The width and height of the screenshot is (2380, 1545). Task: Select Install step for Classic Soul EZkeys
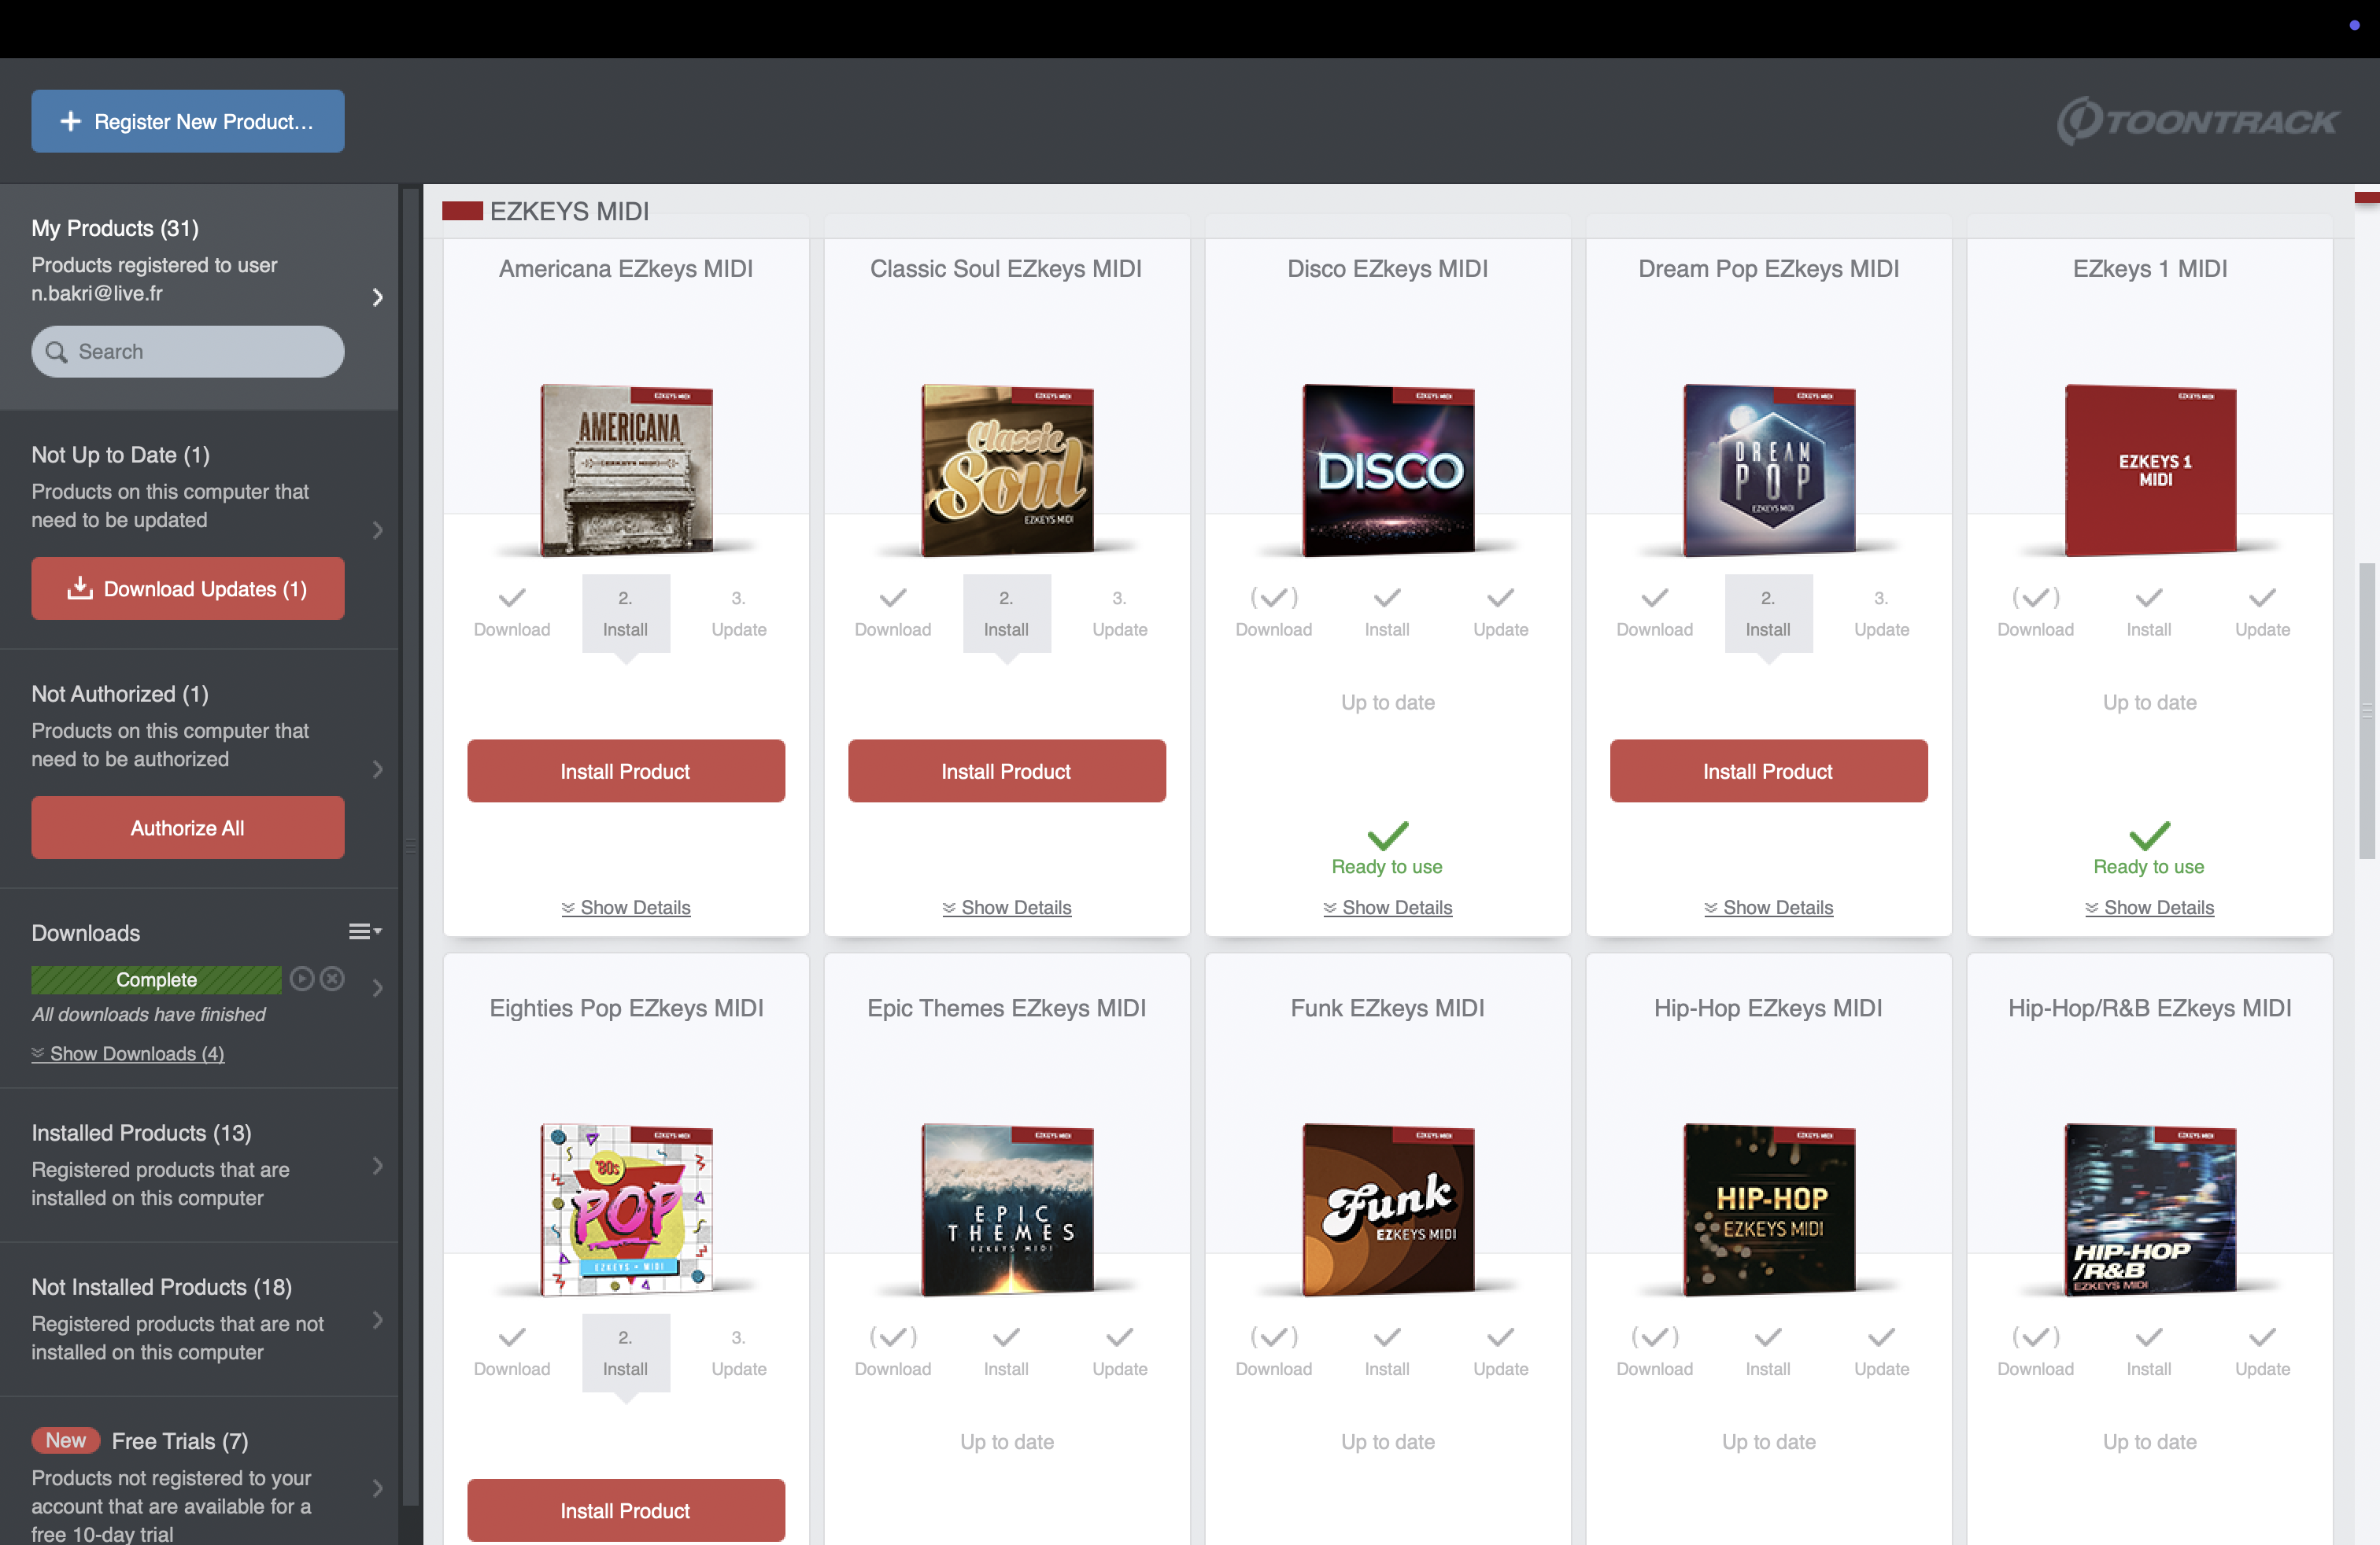1006,614
